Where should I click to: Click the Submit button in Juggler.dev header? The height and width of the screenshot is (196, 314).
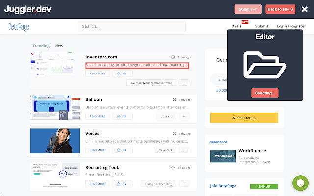coord(248,9)
